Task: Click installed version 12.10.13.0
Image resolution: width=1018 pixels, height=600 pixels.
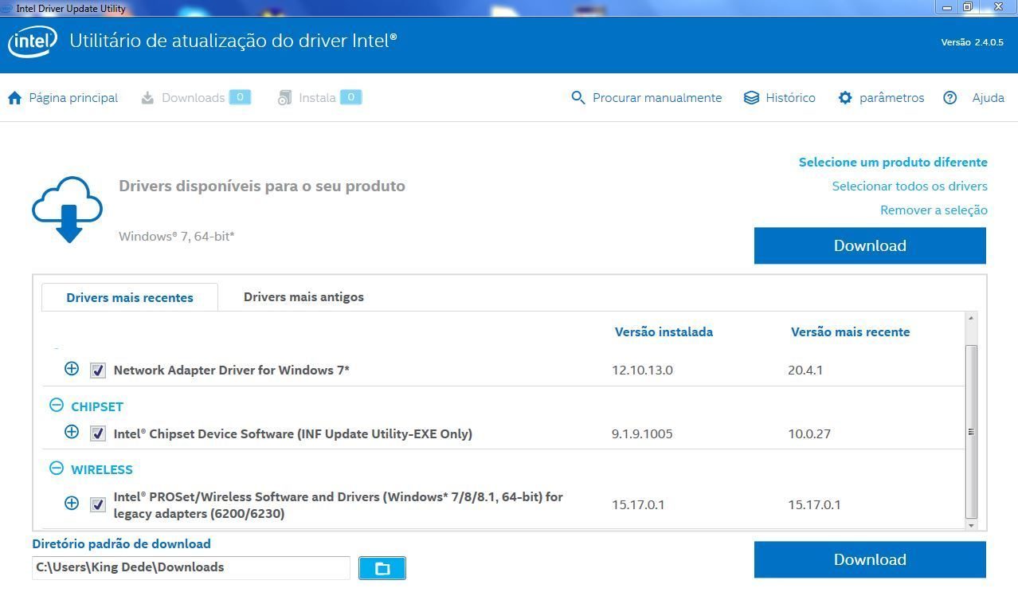Action: (x=642, y=370)
